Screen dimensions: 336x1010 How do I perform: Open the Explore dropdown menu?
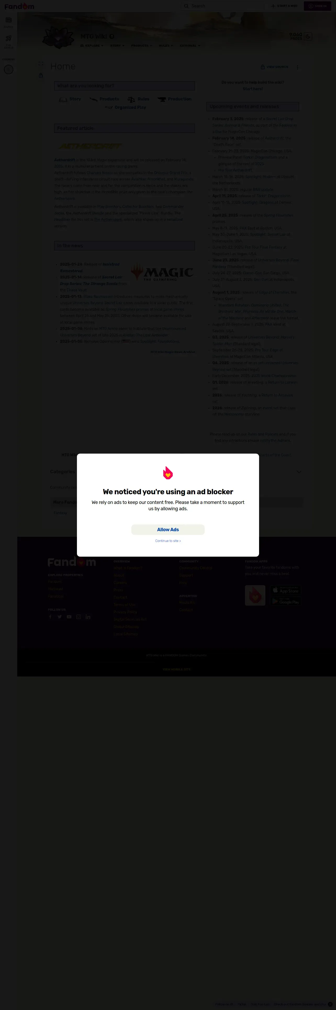tap(92, 45)
